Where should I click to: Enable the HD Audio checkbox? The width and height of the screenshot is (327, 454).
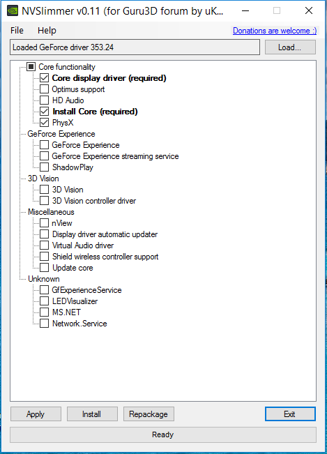pyautogui.click(x=45, y=100)
